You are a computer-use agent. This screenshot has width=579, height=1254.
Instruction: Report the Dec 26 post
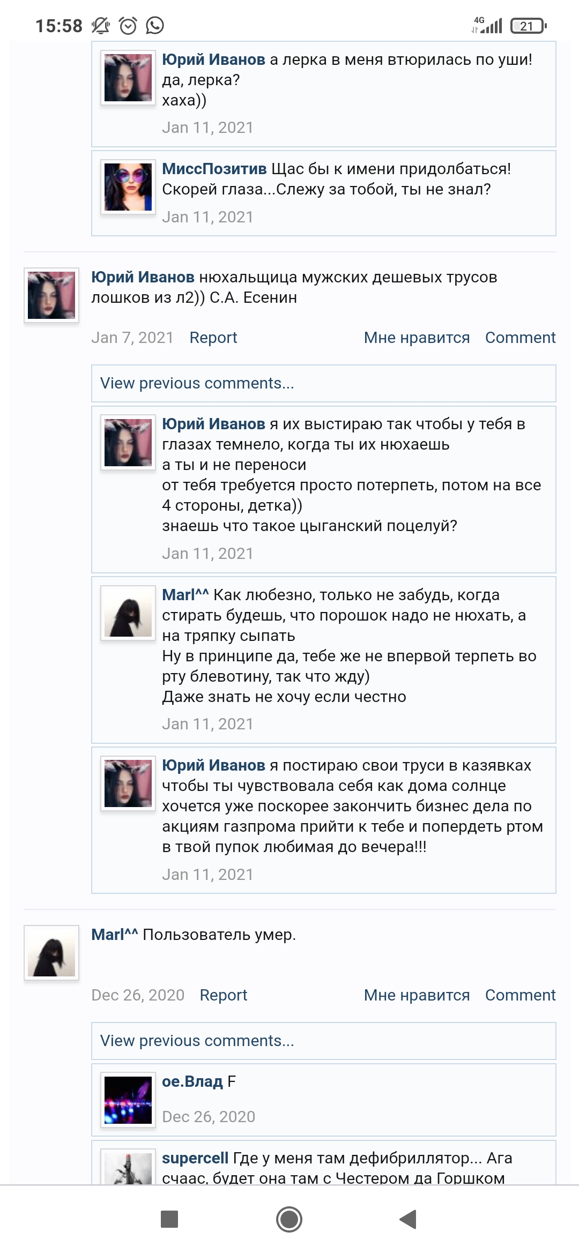coord(223,995)
